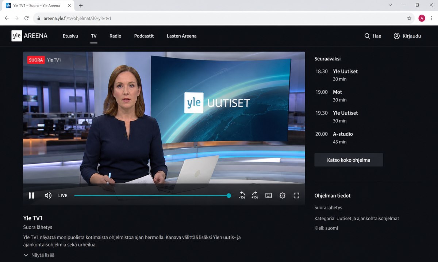
Task: Open player settings gear
Action: 283,195
